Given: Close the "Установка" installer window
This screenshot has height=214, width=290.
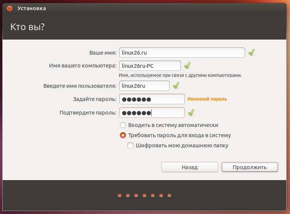Looking at the screenshot, I should (x=9, y=9).
